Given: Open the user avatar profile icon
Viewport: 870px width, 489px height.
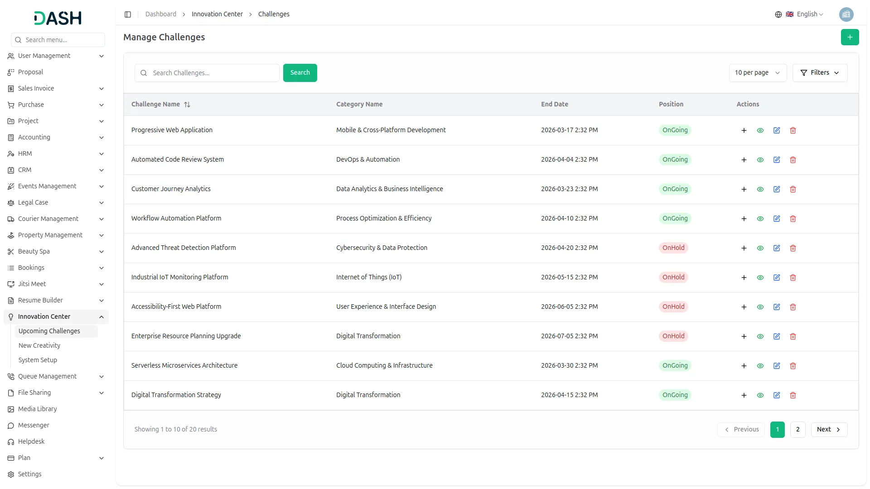Looking at the screenshot, I should pos(846,14).
